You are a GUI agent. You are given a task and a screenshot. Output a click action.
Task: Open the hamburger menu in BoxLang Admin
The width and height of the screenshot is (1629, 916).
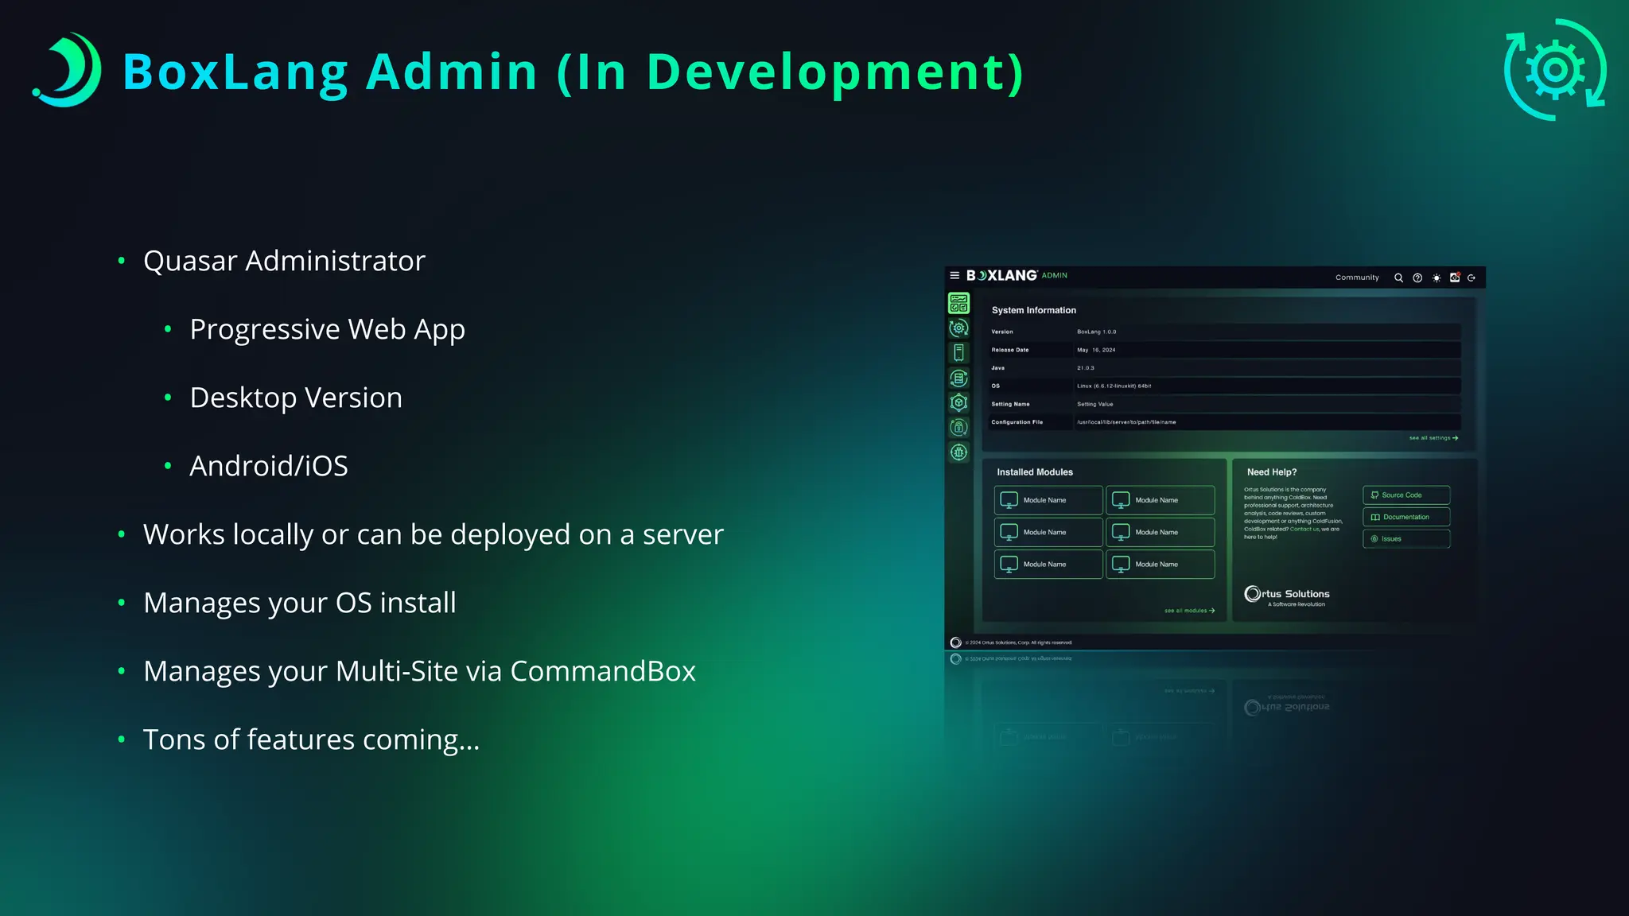point(954,275)
